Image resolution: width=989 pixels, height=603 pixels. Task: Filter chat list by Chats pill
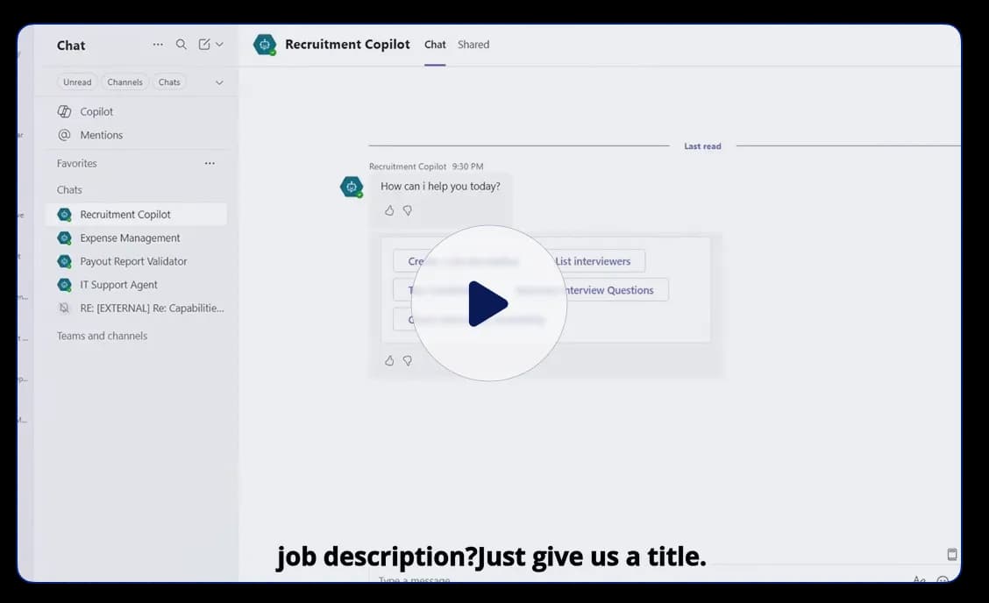(169, 82)
